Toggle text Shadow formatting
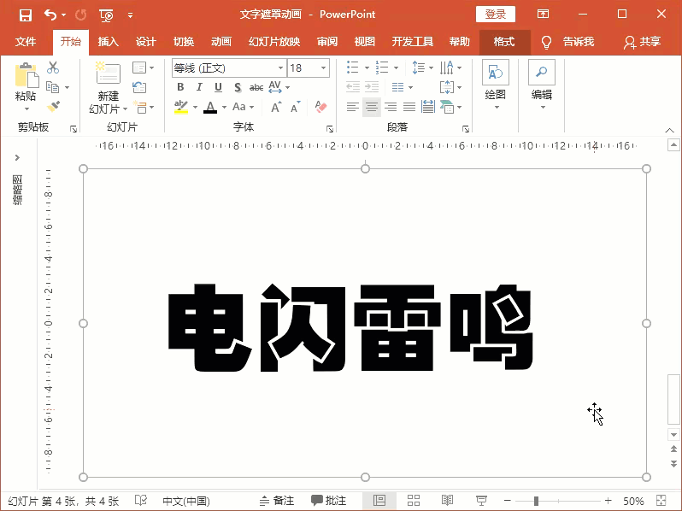682x511 pixels. [238, 87]
